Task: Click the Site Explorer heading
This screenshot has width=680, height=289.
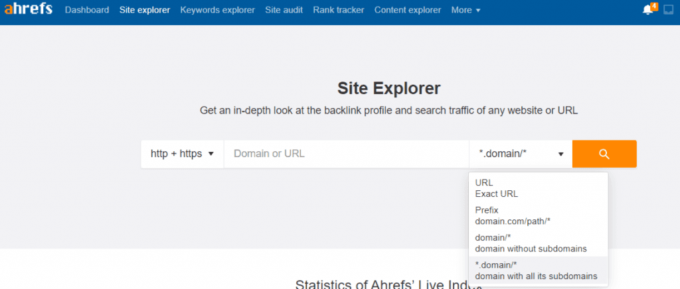Action: coord(389,88)
